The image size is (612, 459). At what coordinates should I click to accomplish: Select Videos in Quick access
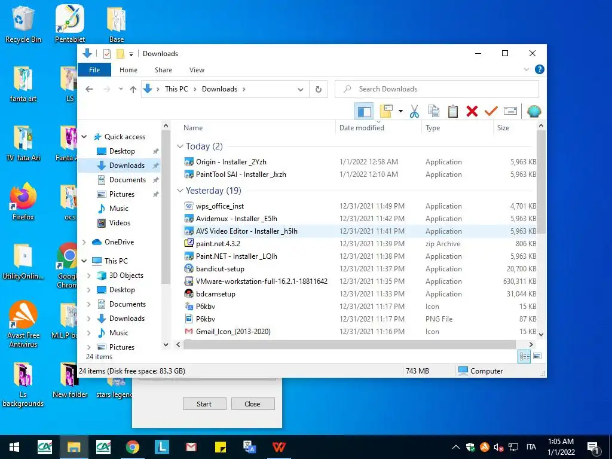pyautogui.click(x=119, y=223)
